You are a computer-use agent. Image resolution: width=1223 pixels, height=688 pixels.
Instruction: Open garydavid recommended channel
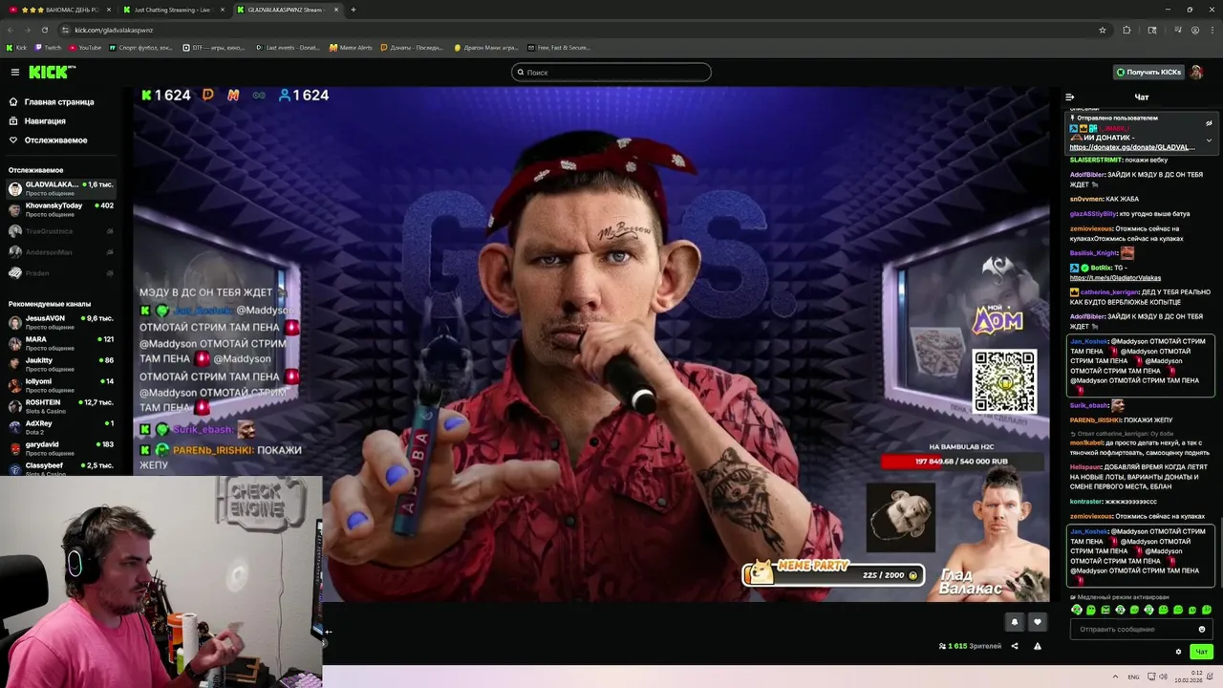tap(61, 448)
